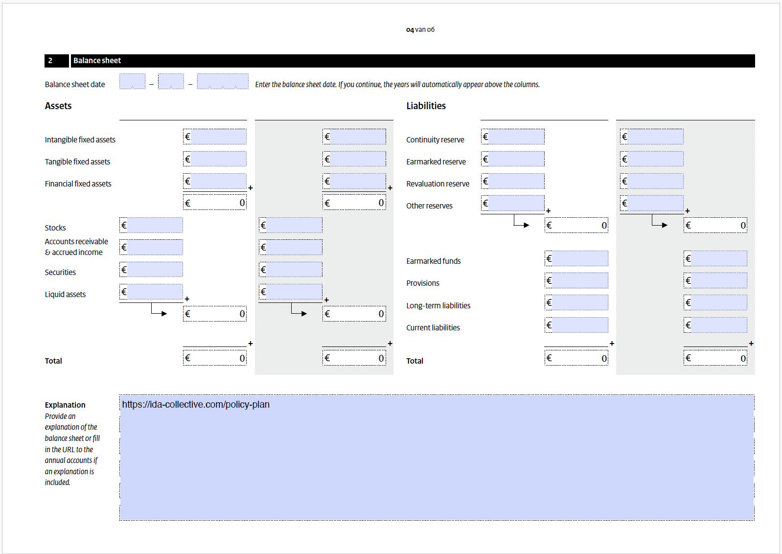Click the balance sheet date day field
Viewport: 782px width, 554px height.
[x=132, y=81]
